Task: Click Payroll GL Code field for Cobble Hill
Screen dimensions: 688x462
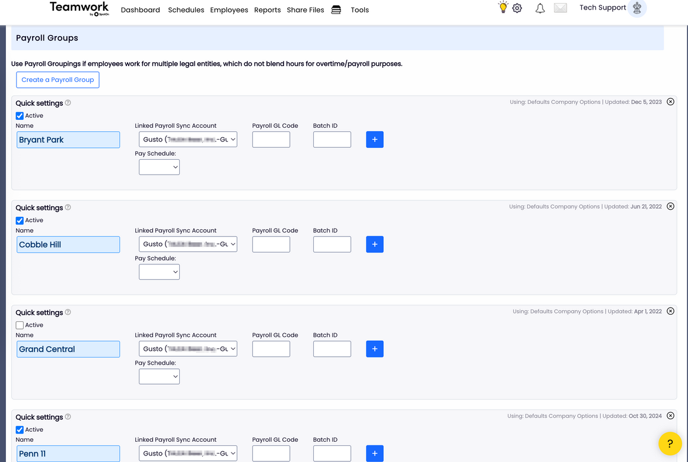Action: click(271, 244)
